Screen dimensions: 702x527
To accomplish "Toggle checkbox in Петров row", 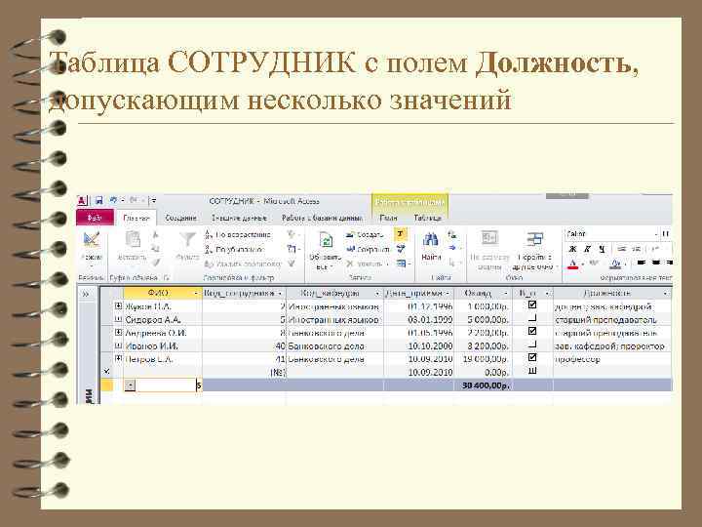I will (x=532, y=357).
